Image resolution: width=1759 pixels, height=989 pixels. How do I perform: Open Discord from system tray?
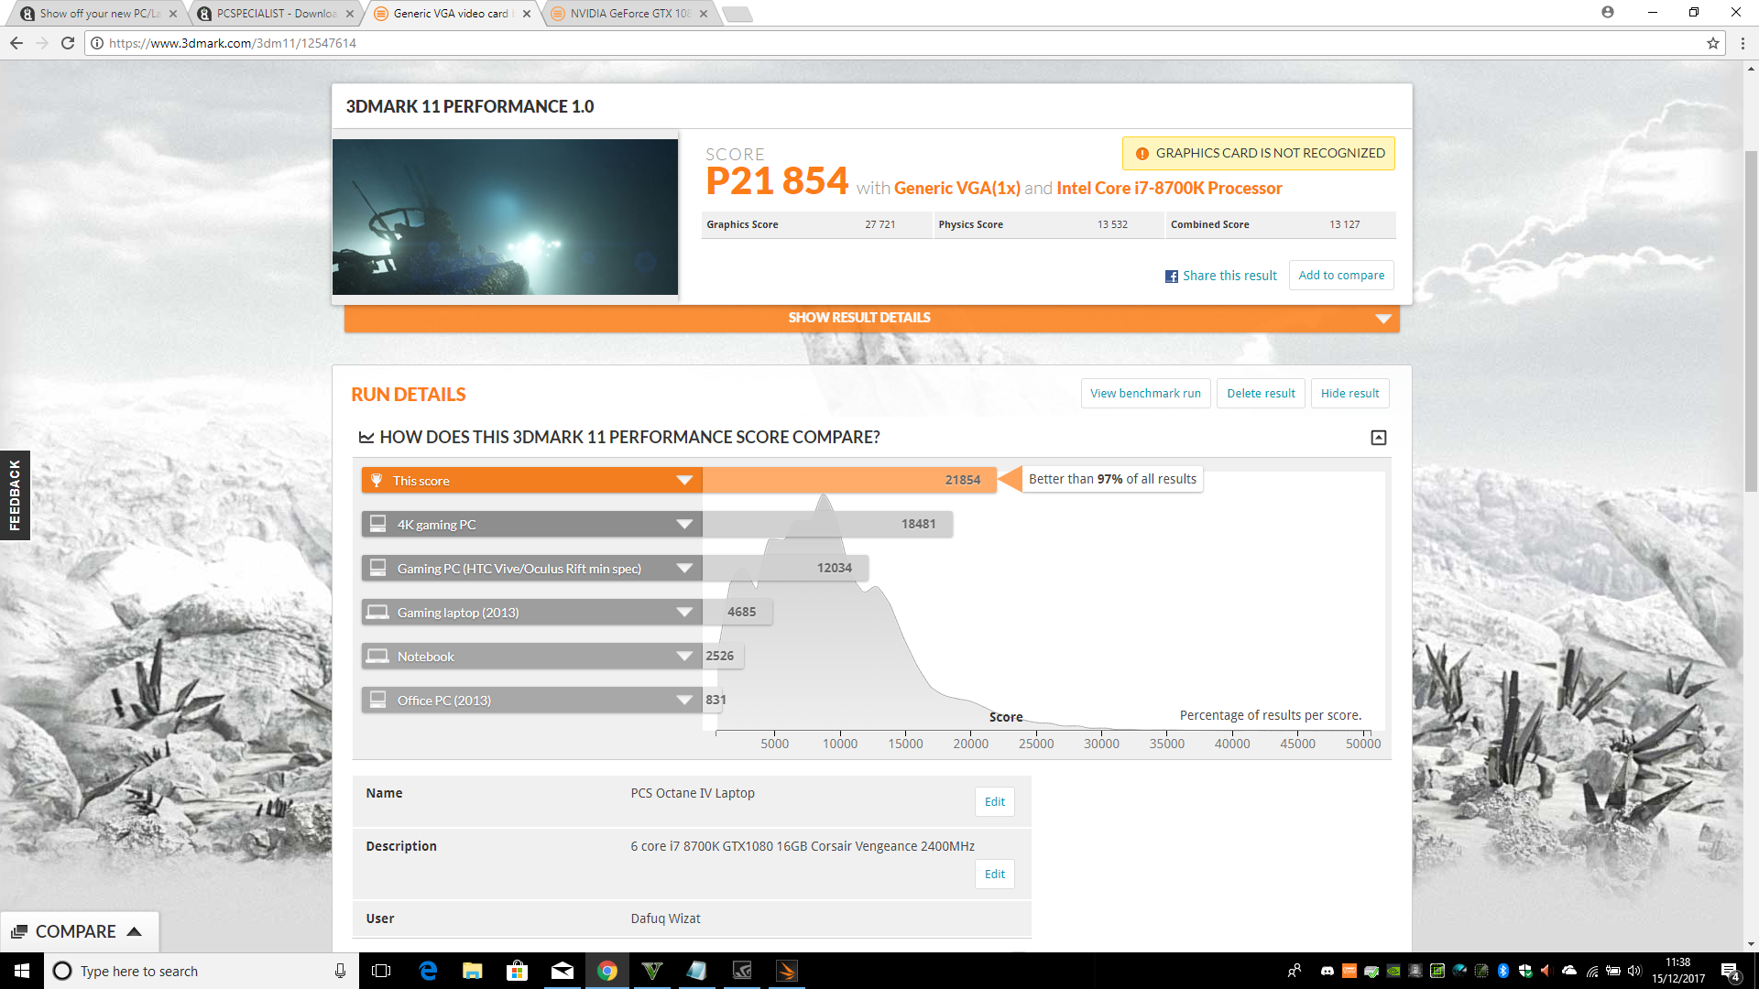click(x=1327, y=971)
